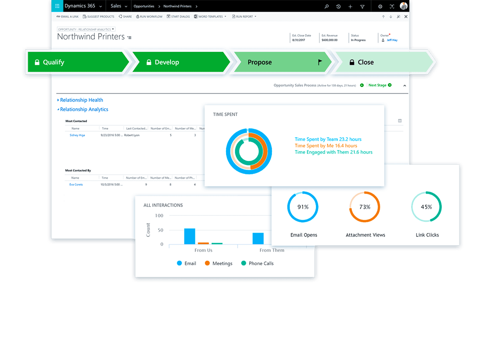
Task: Click Email a Link command
Action: tap(68, 17)
